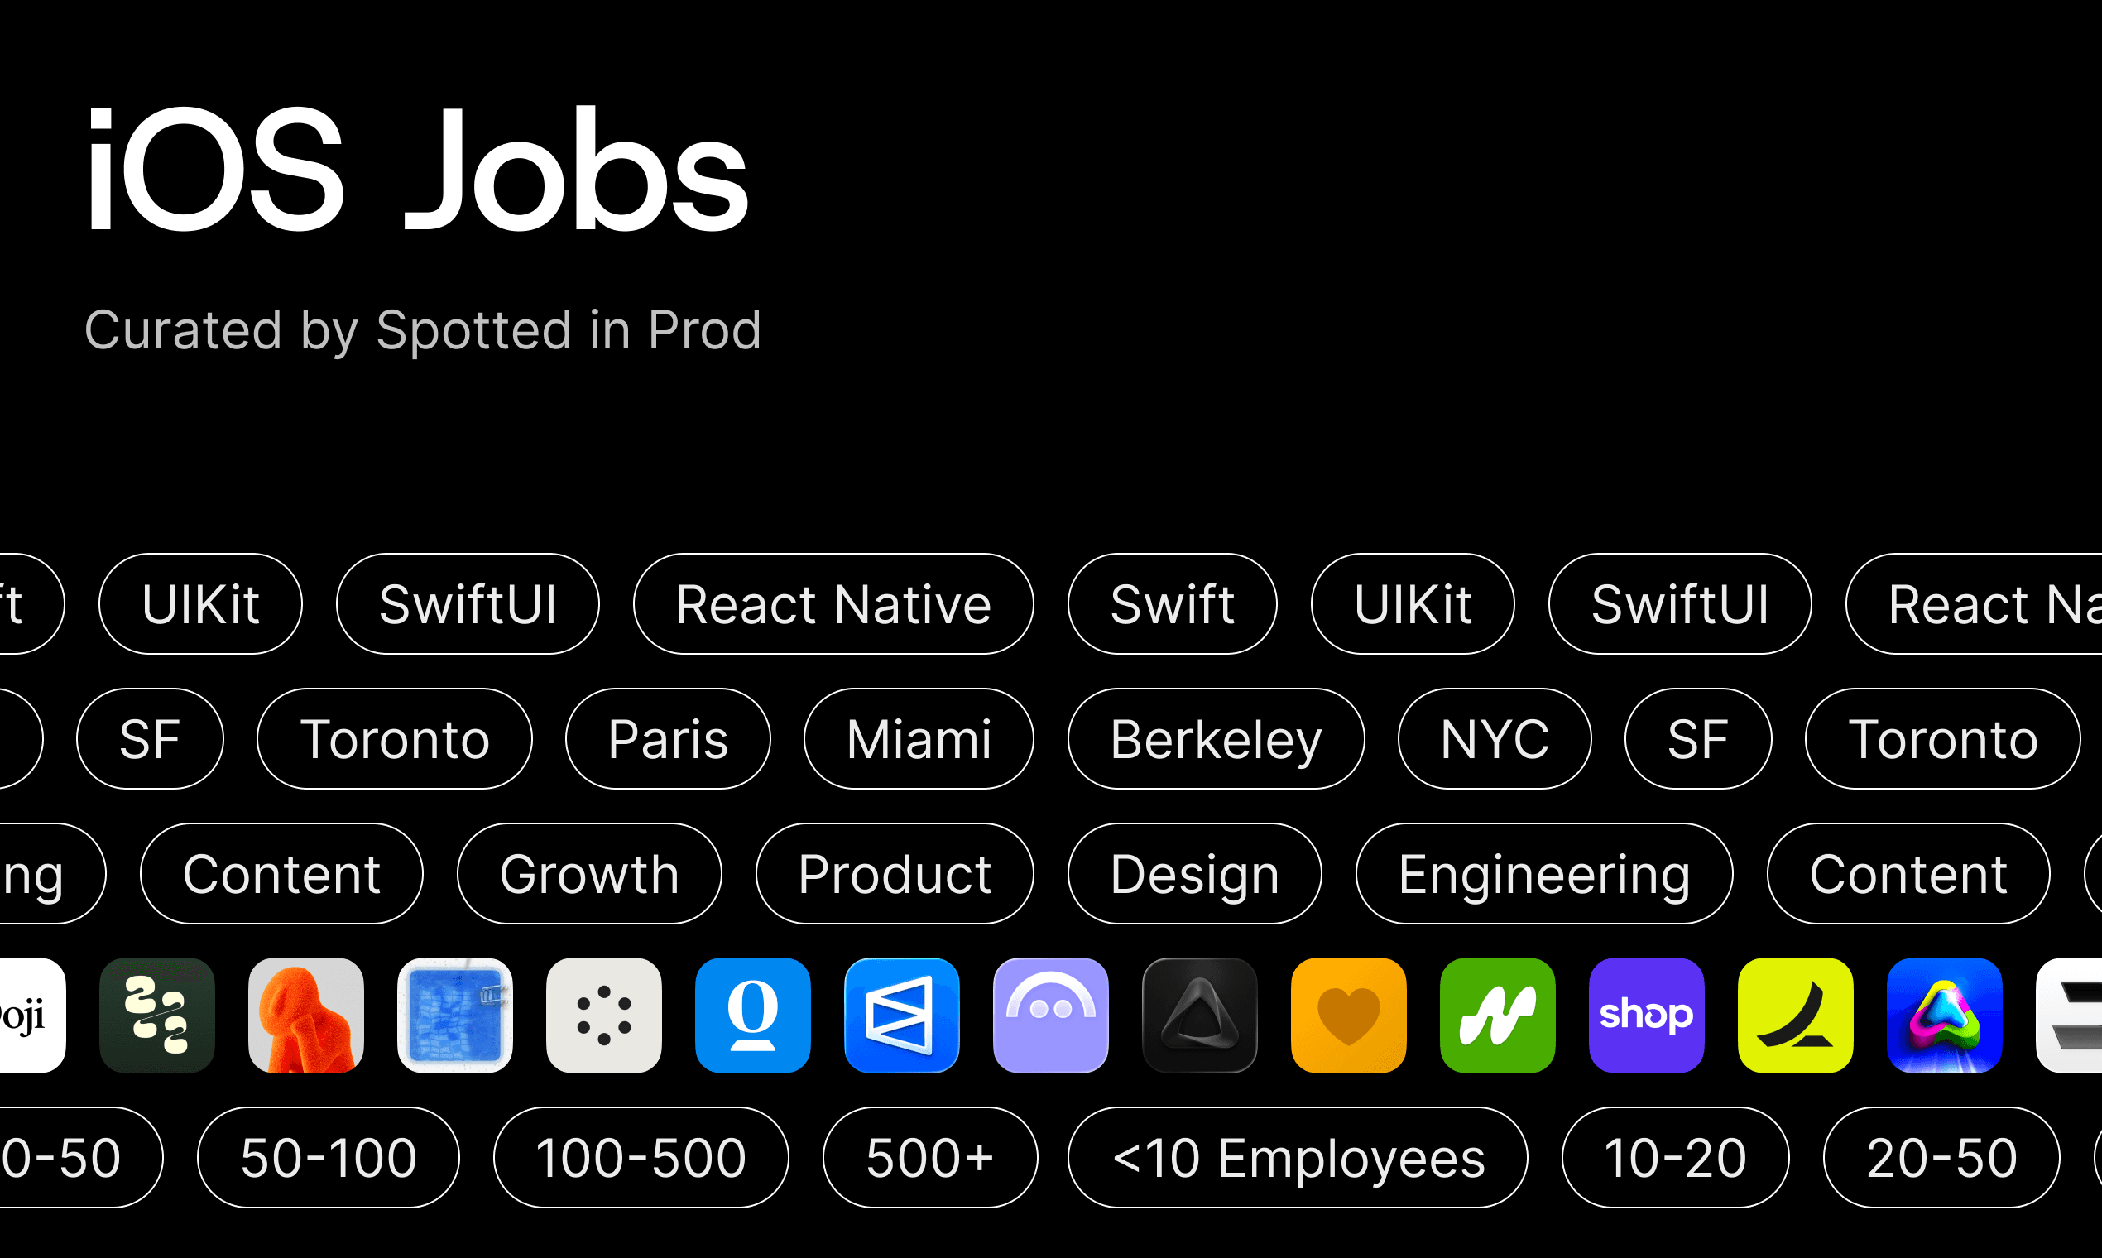Enable the React Native filter pill
This screenshot has width=2102, height=1258.
click(833, 604)
